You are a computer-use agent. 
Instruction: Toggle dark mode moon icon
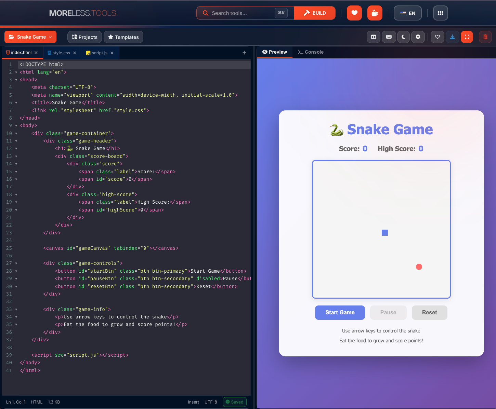[x=403, y=37]
